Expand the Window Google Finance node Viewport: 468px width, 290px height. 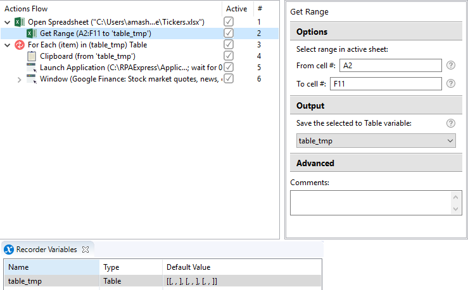pos(20,80)
